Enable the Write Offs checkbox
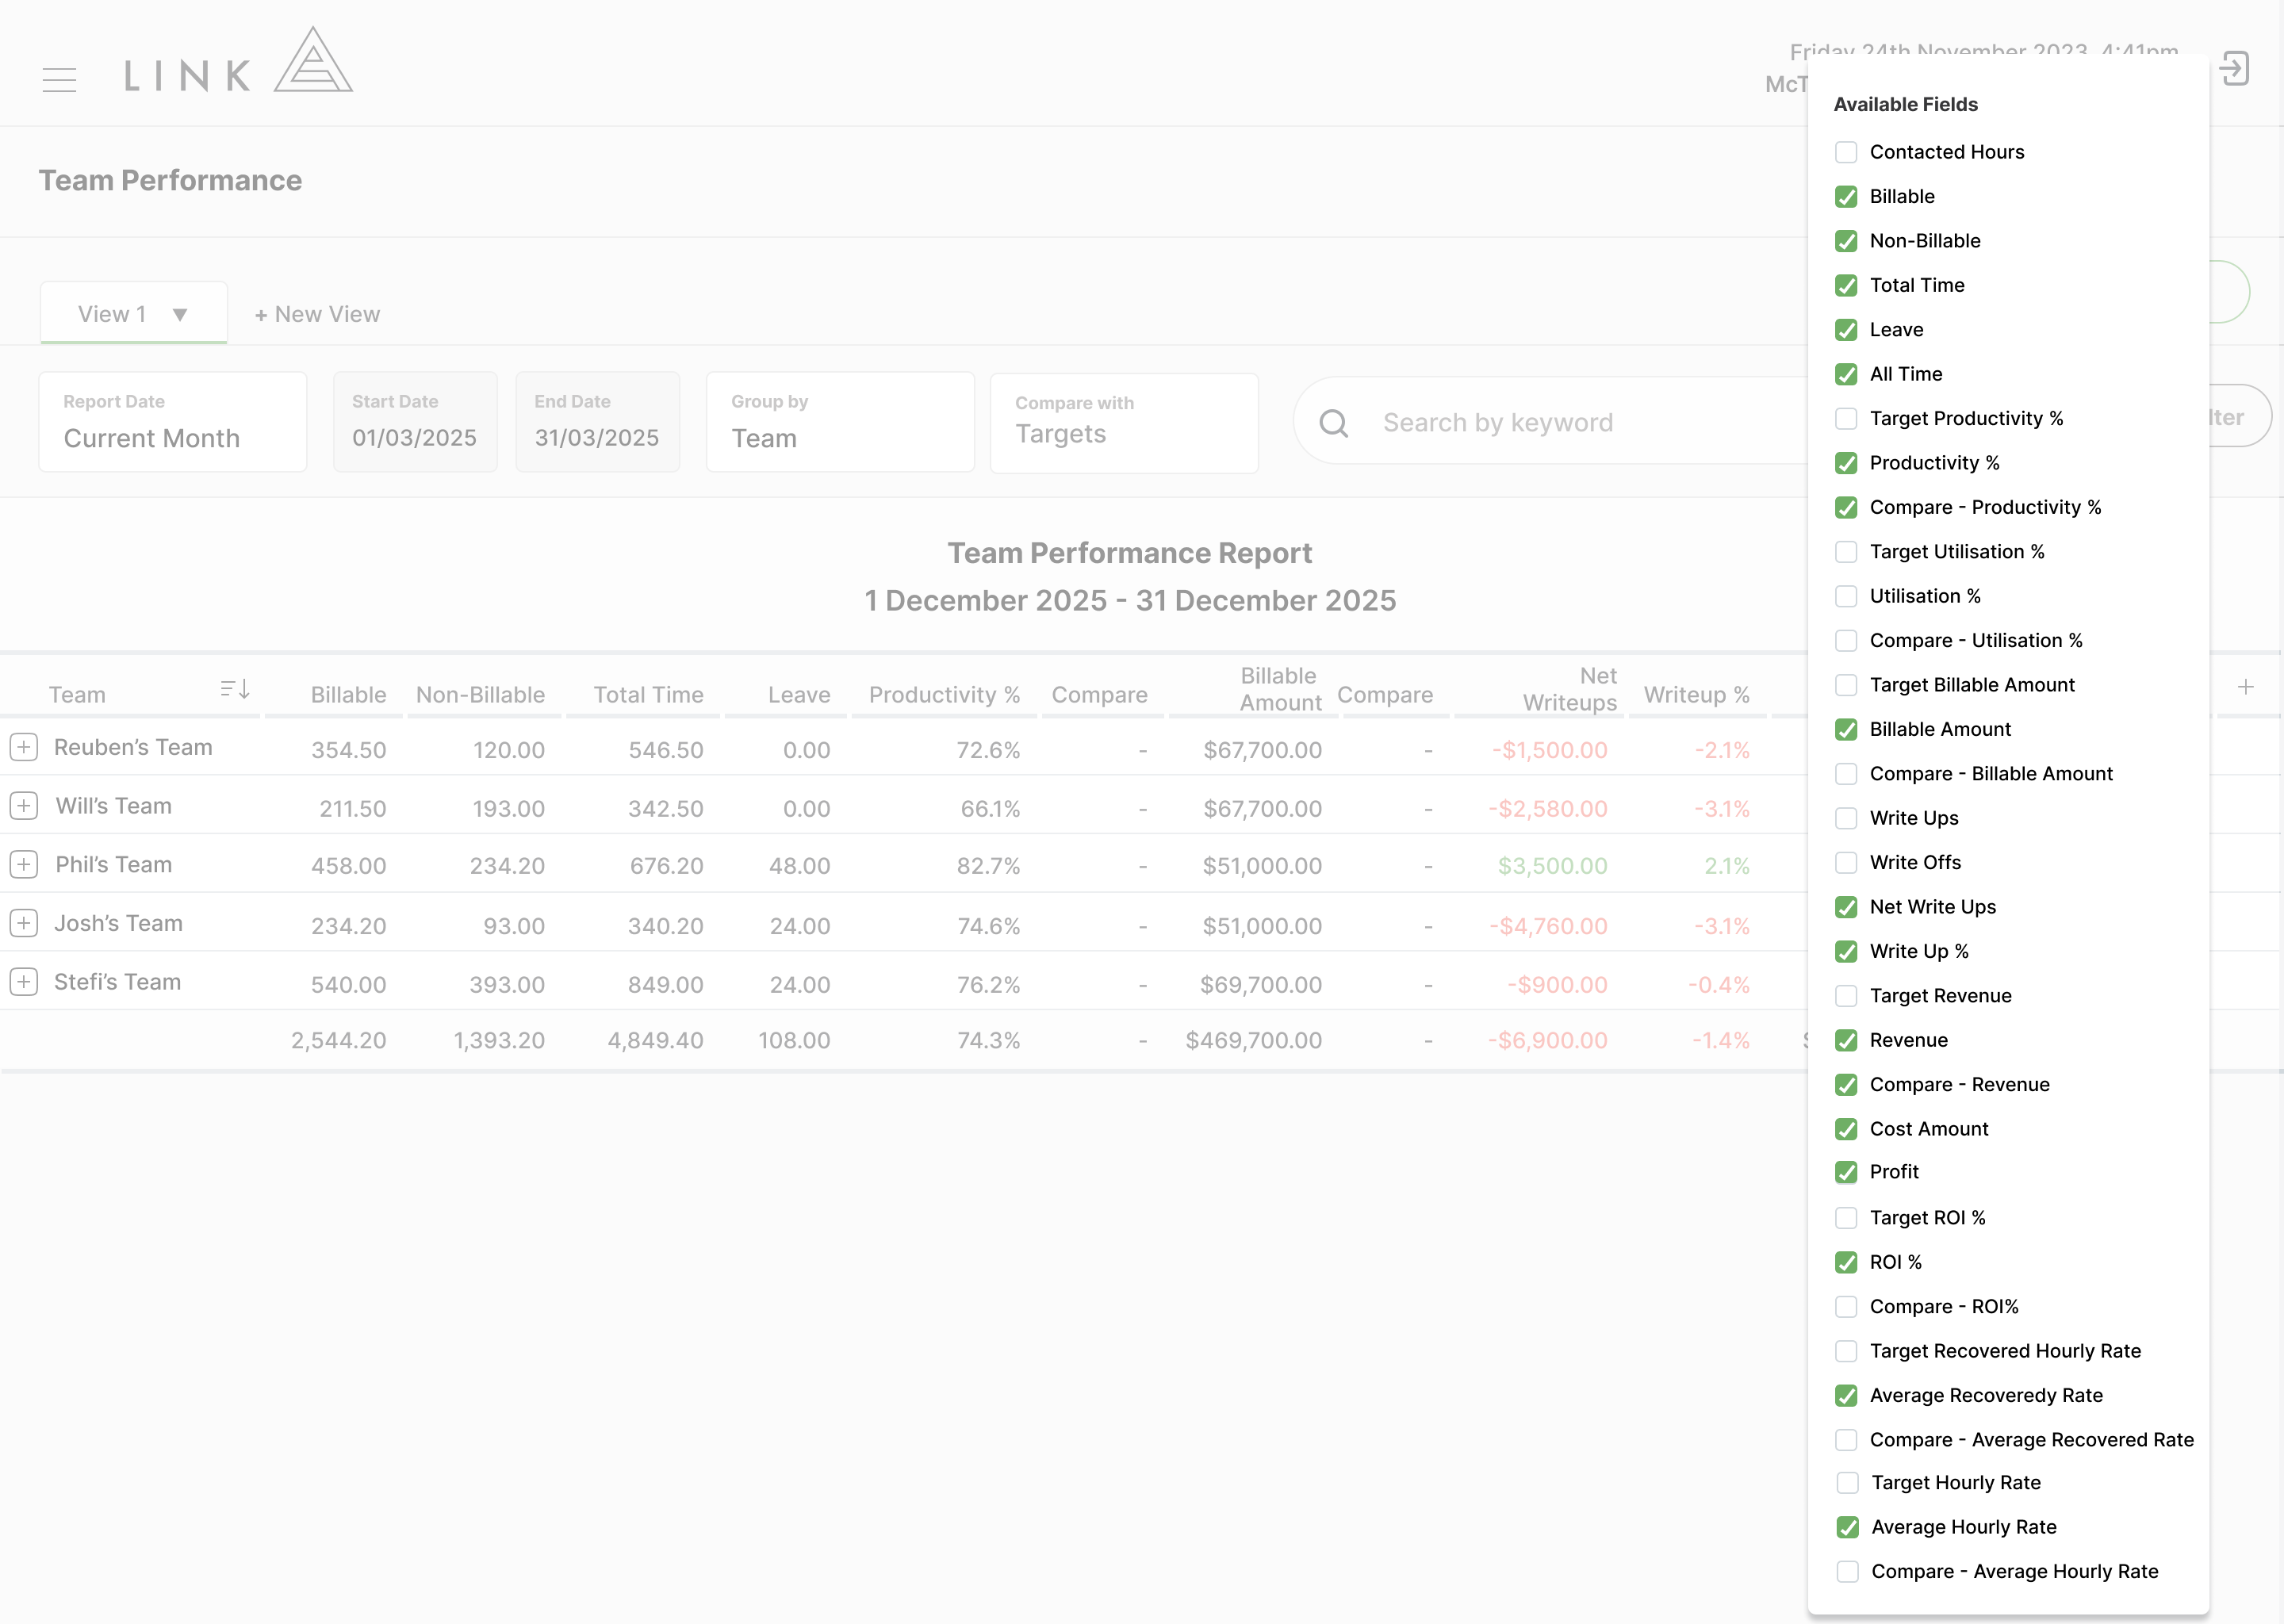The height and width of the screenshot is (1624, 2284). pos(1846,863)
